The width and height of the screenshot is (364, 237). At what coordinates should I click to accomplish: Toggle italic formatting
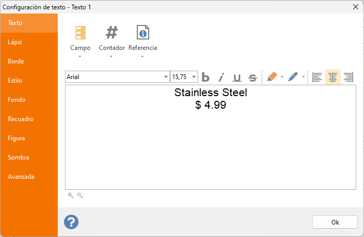(222, 77)
